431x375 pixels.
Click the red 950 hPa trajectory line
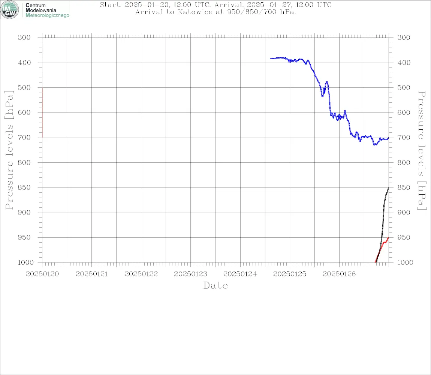click(384, 243)
